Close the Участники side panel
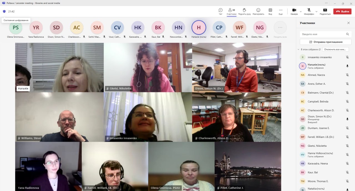355x191 pixels. click(348, 23)
